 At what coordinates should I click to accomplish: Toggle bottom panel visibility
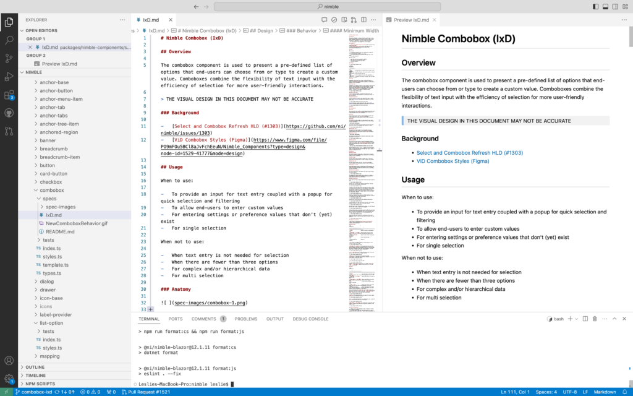pos(605,6)
